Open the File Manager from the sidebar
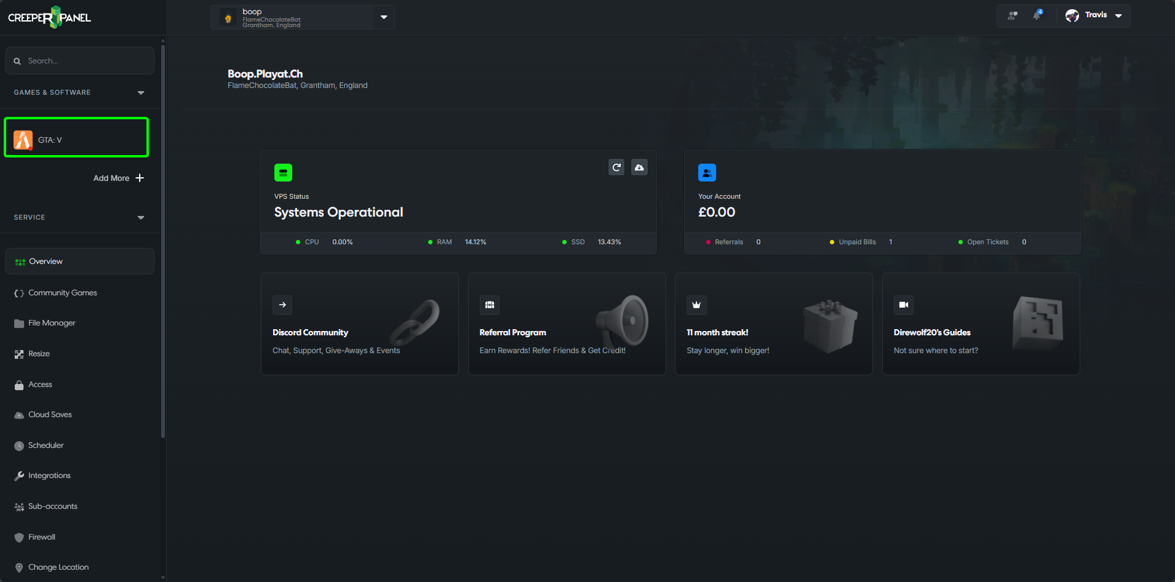Screen dimensions: 1175x582 [50, 322]
